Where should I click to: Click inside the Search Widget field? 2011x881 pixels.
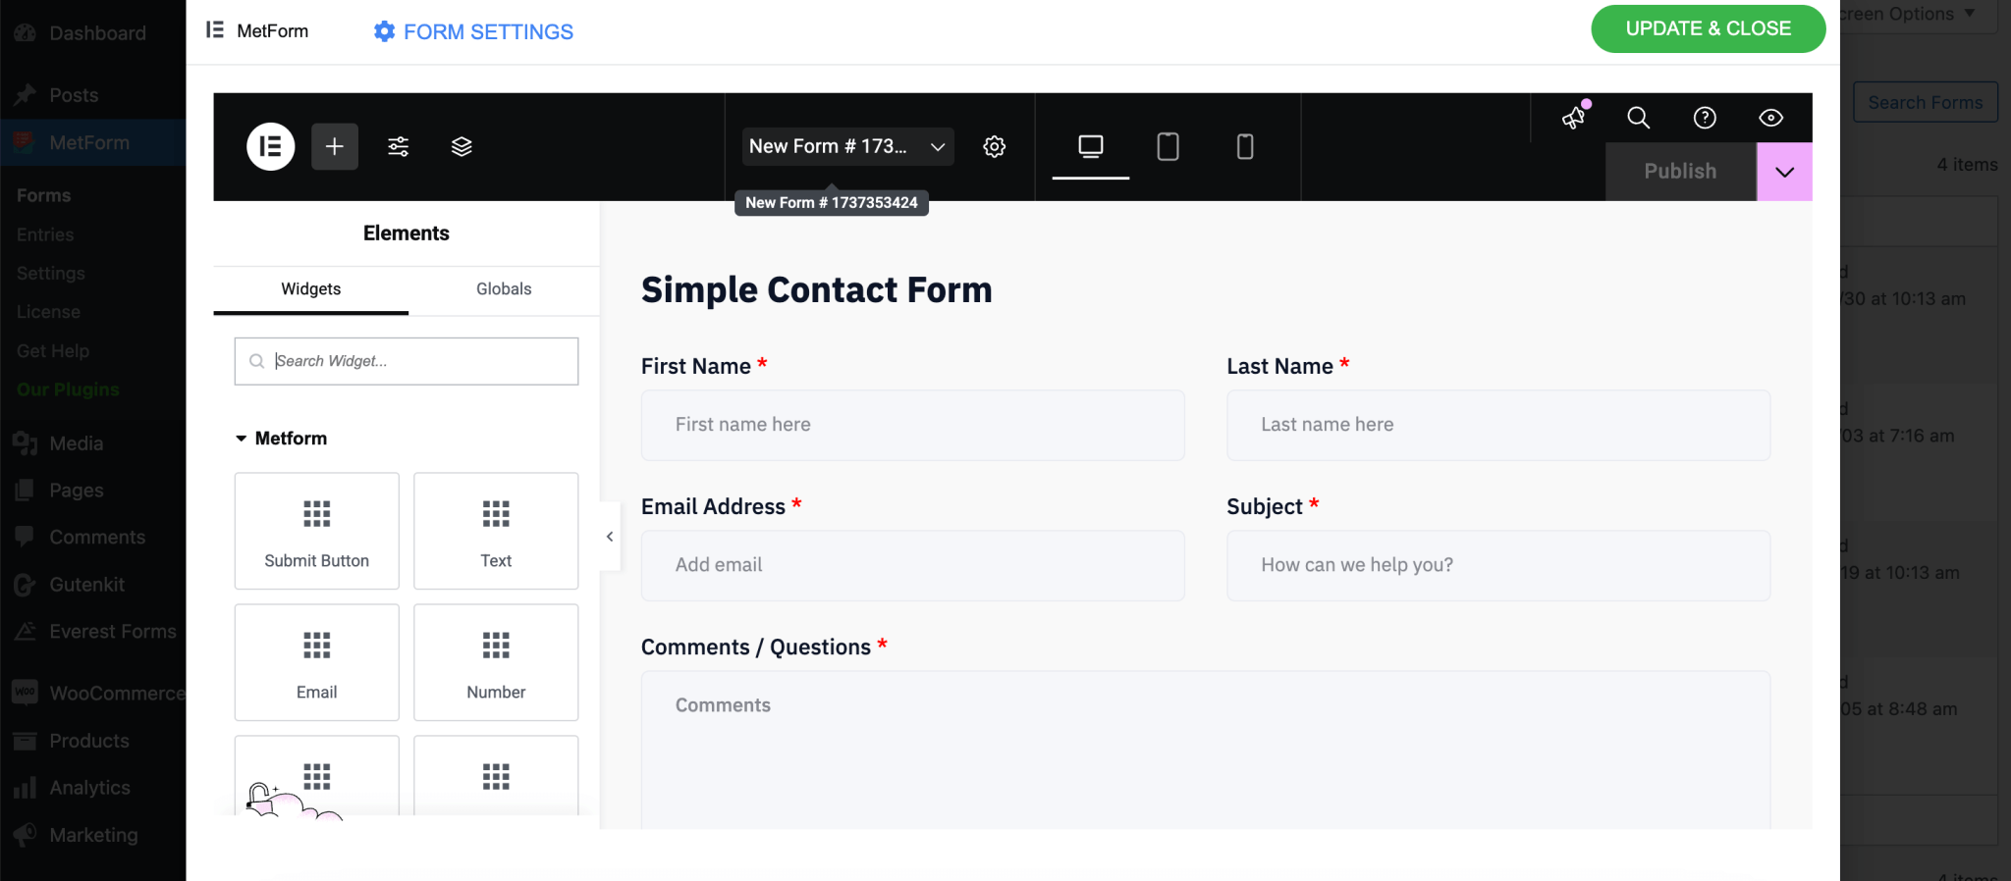(406, 361)
